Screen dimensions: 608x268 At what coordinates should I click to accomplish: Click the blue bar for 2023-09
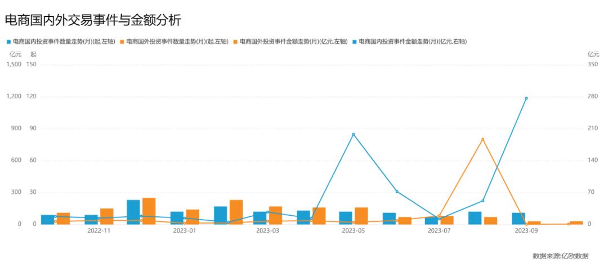[x=518, y=219]
